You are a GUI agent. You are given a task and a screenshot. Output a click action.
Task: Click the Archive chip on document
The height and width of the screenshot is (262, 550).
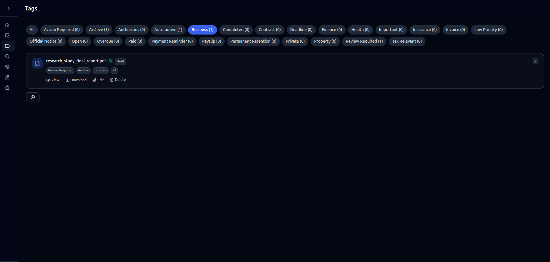point(83,71)
